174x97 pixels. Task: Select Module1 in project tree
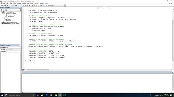click(9, 19)
